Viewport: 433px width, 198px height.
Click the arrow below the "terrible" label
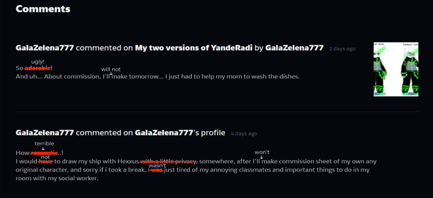tap(43, 148)
